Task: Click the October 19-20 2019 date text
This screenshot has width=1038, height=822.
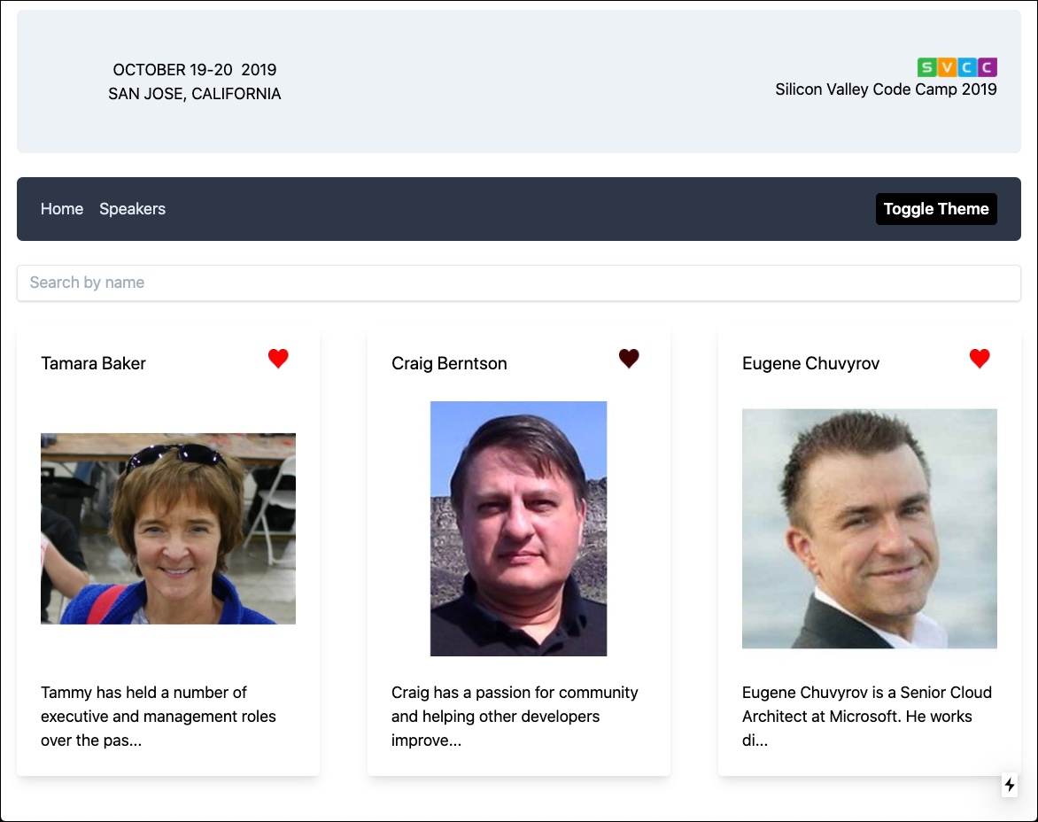Action: point(195,70)
